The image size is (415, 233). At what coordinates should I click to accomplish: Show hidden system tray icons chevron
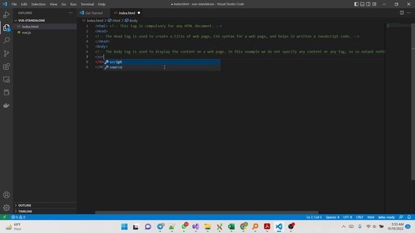[x=343, y=227]
